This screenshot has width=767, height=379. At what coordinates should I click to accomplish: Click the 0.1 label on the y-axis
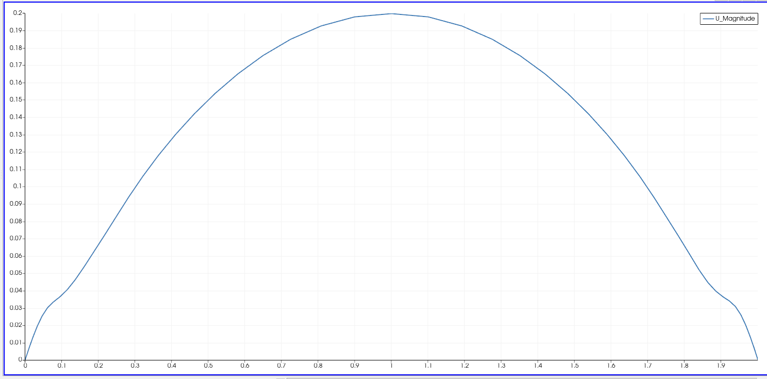tap(18, 187)
